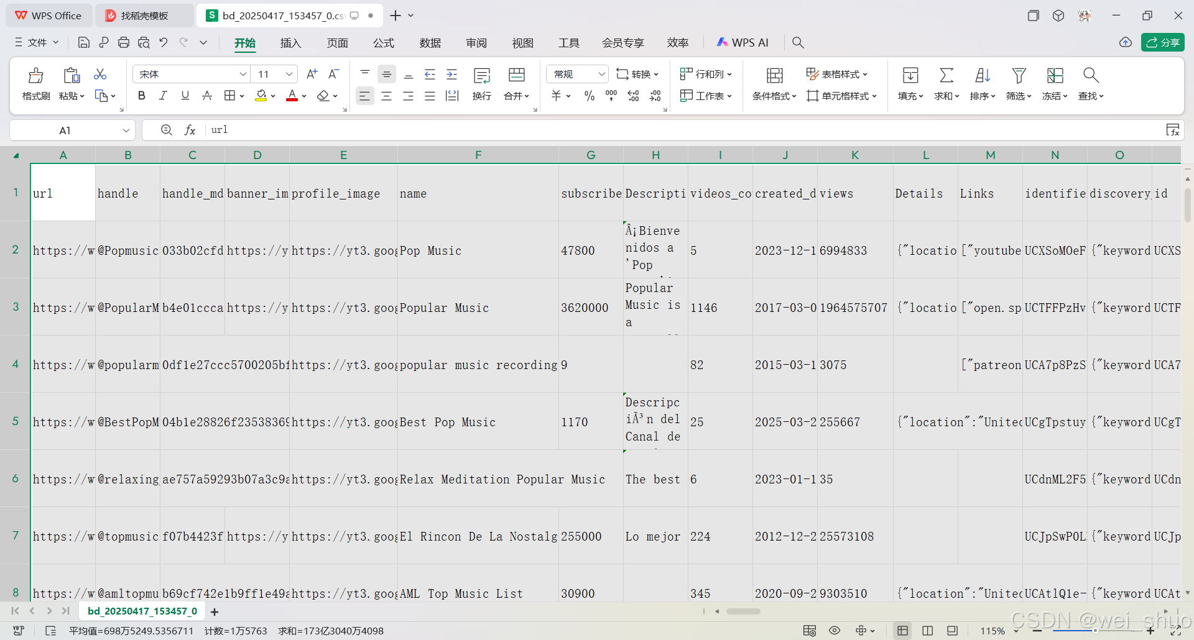This screenshot has width=1194, height=640.
Task: Open the font name dropdown
Action: coord(243,74)
